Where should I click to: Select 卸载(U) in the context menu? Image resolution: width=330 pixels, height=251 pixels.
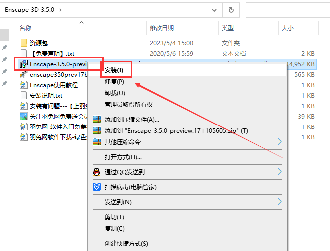(x=115, y=93)
